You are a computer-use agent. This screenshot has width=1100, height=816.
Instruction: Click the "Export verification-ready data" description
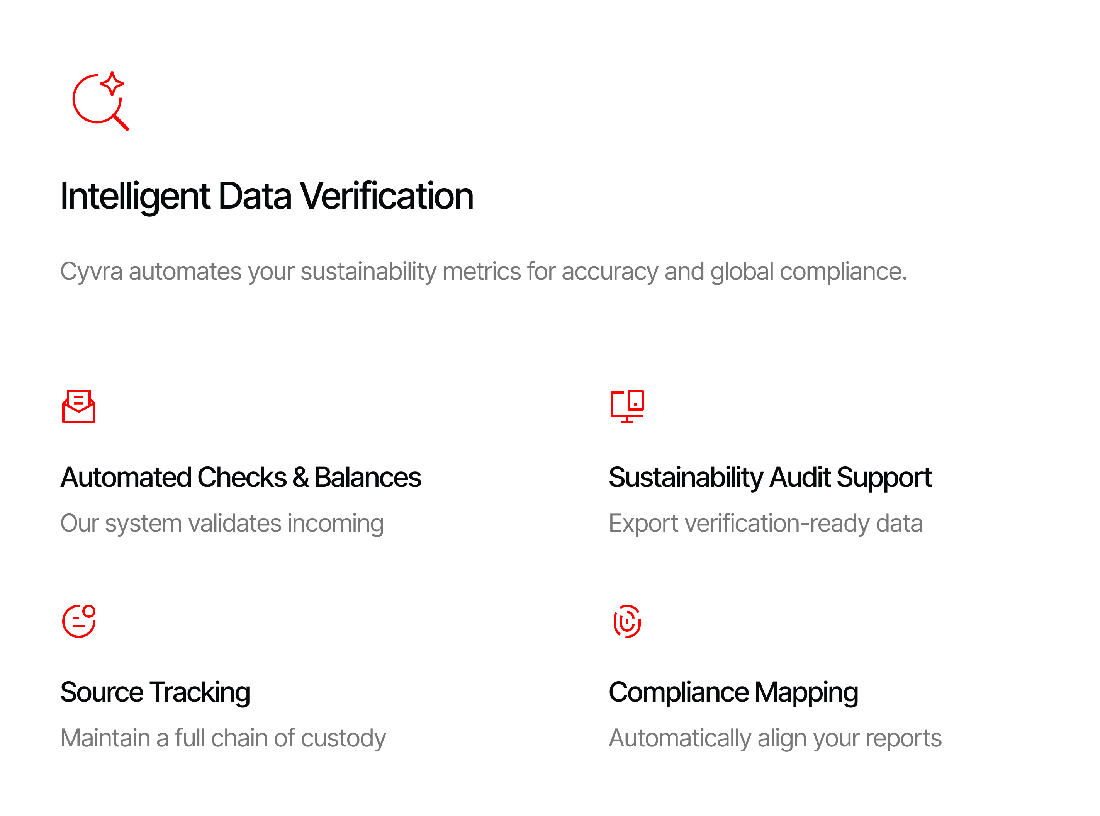coord(765,524)
